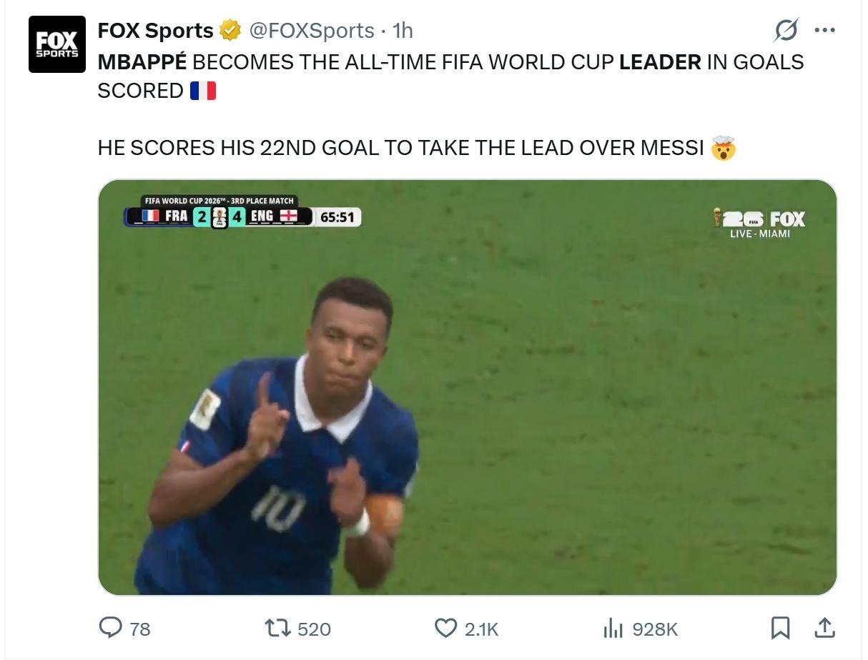Click the 928K views count

pos(655,629)
